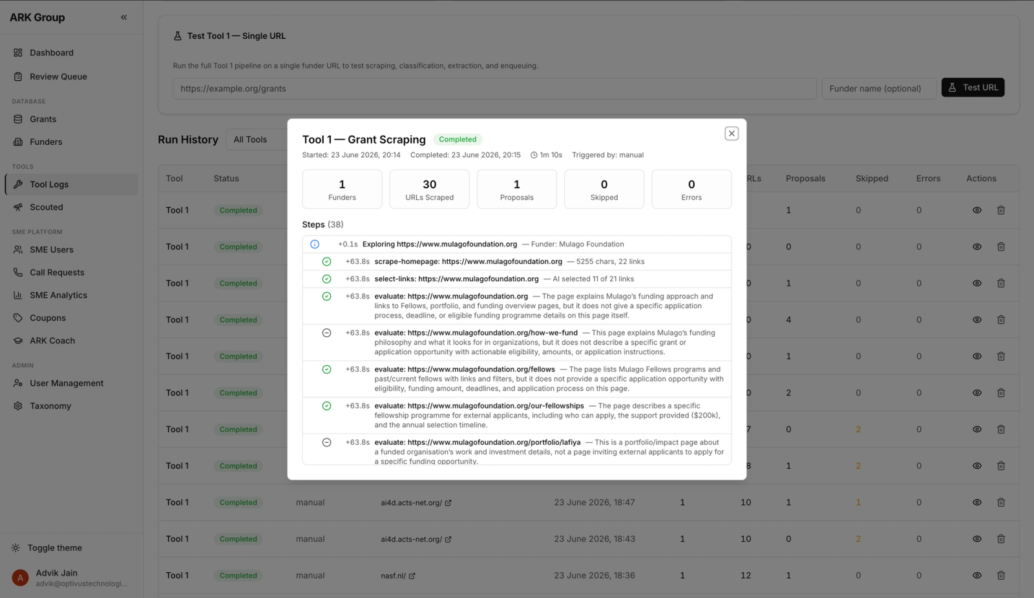Image resolution: width=1034 pixels, height=598 pixels.
Task: Delete run with 4 proposals
Action: (1001, 320)
